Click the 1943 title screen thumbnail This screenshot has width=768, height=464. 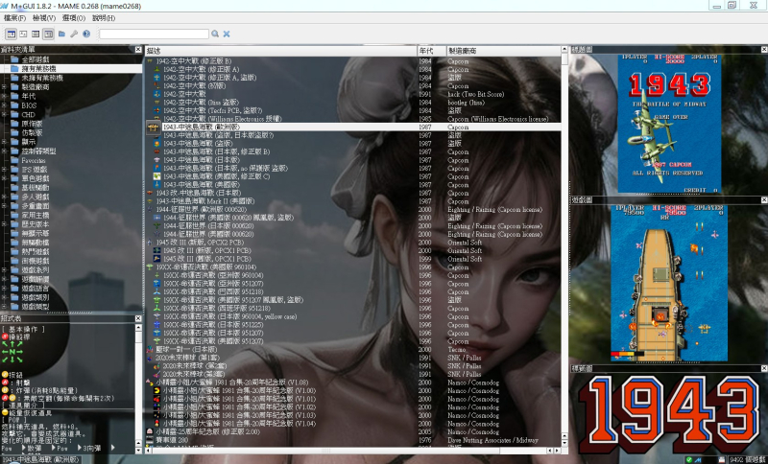coord(669,124)
